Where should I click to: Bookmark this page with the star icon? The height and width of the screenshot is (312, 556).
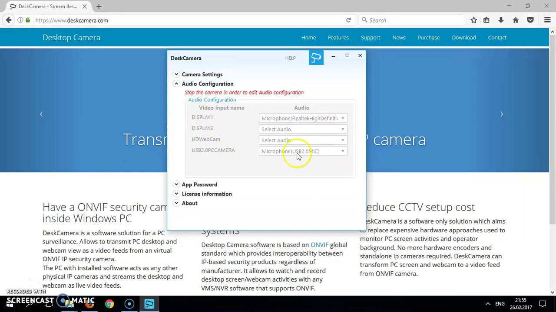(474, 20)
